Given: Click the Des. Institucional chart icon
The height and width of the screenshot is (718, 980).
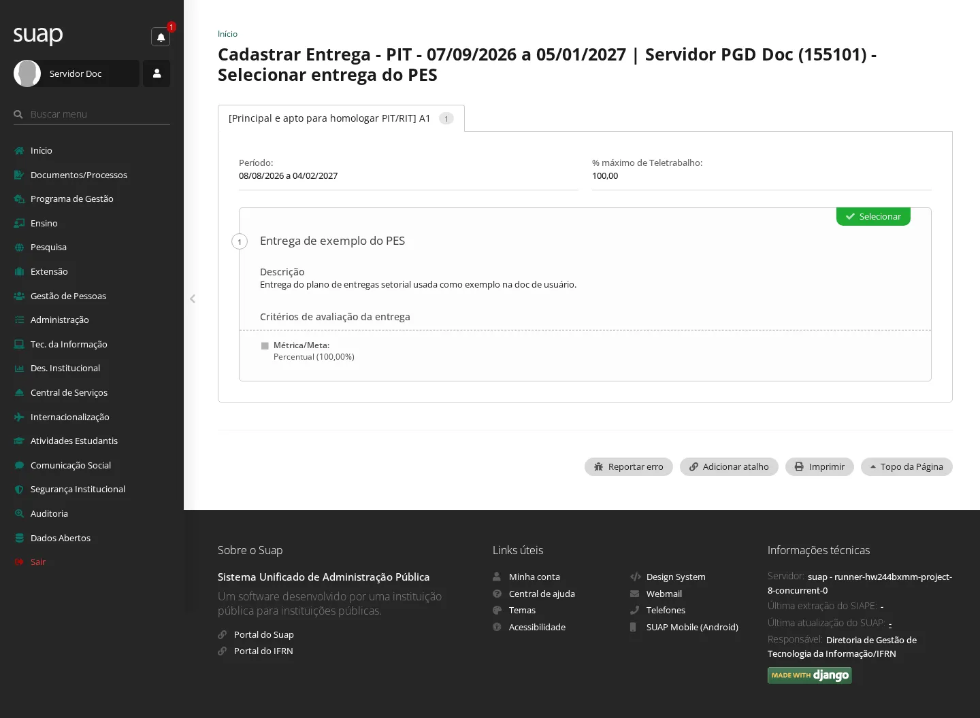Looking at the screenshot, I should [x=19, y=369].
